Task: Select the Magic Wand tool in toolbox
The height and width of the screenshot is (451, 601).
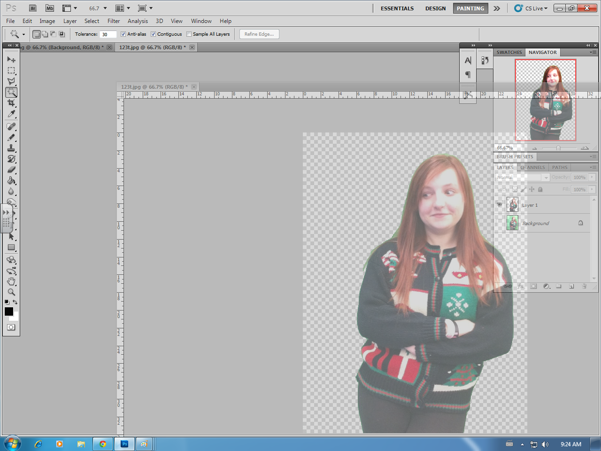Action: (x=11, y=92)
